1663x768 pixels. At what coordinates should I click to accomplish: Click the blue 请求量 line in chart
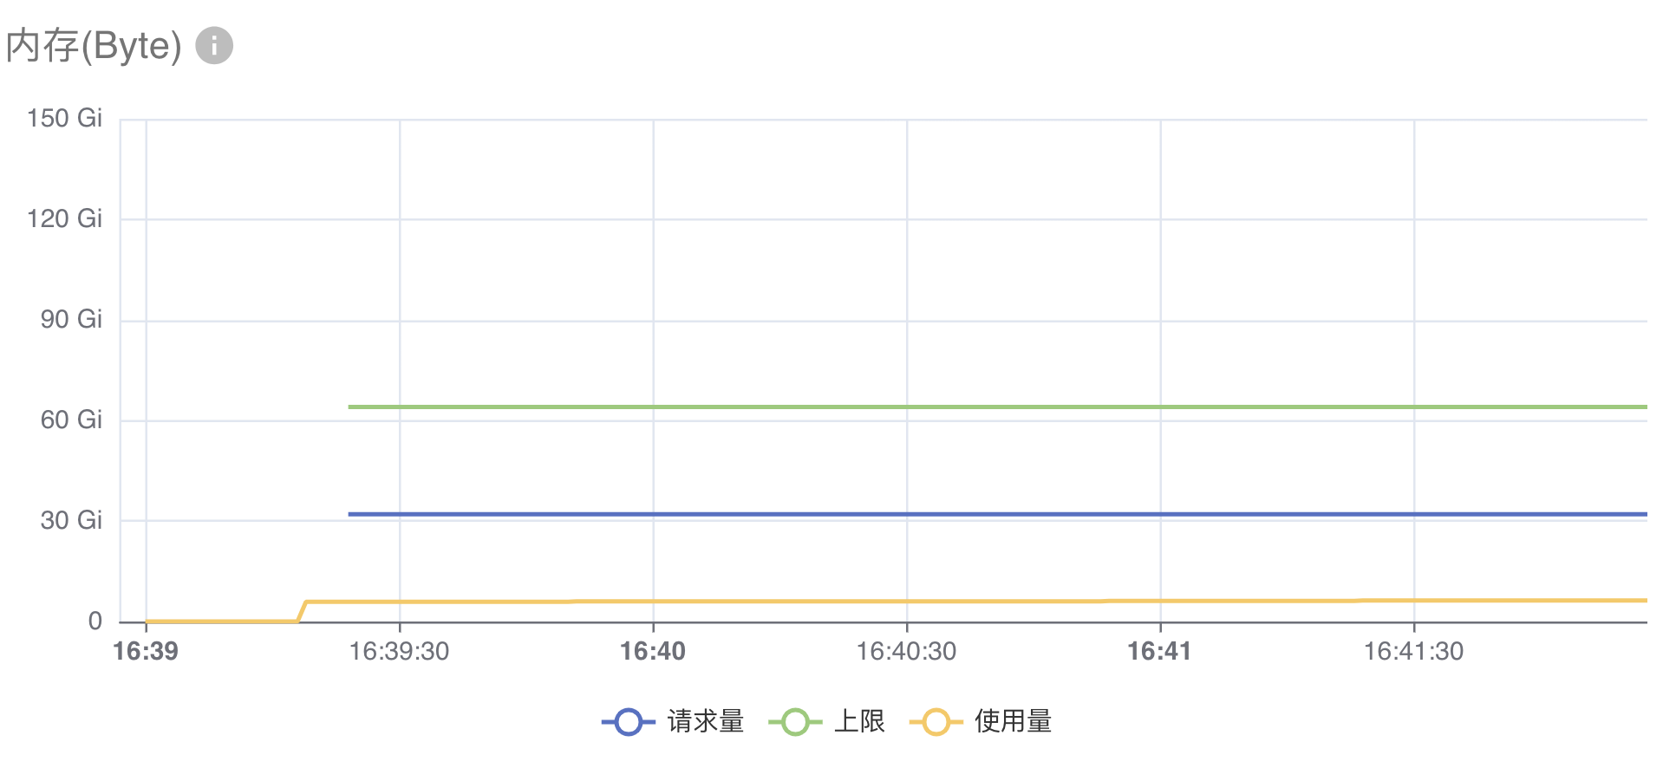click(997, 514)
